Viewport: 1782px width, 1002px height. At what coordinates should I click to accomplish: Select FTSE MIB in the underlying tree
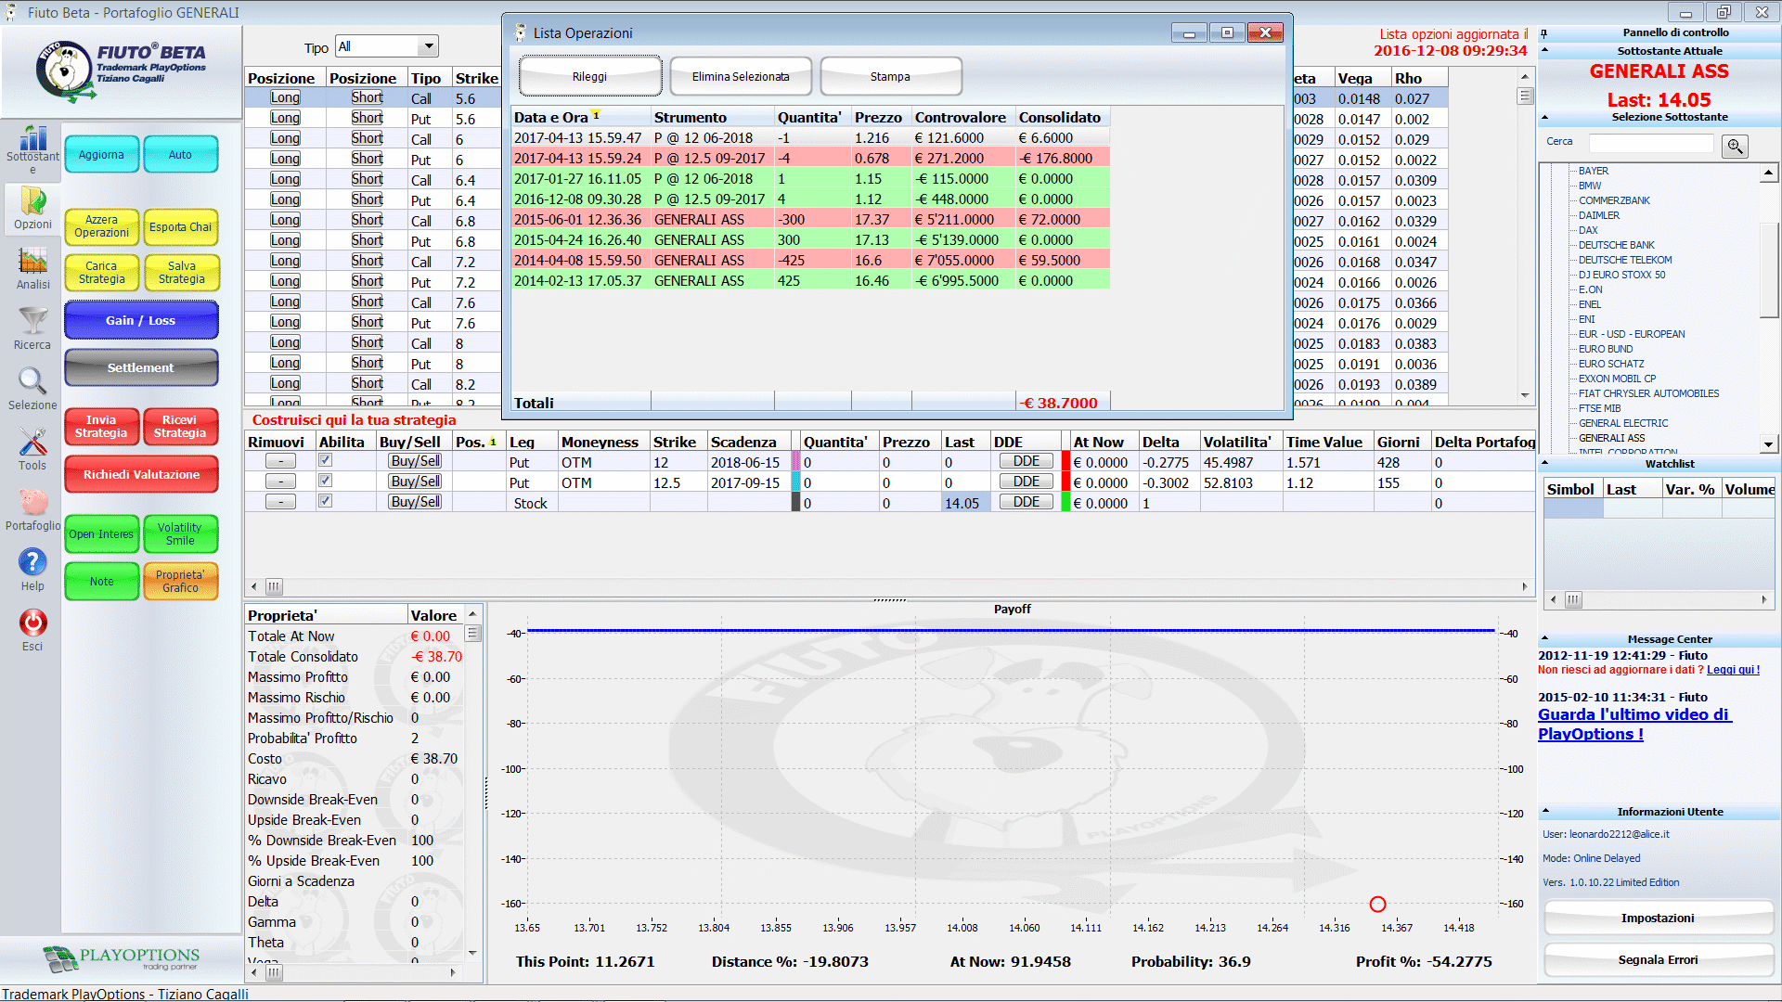pos(1599,408)
